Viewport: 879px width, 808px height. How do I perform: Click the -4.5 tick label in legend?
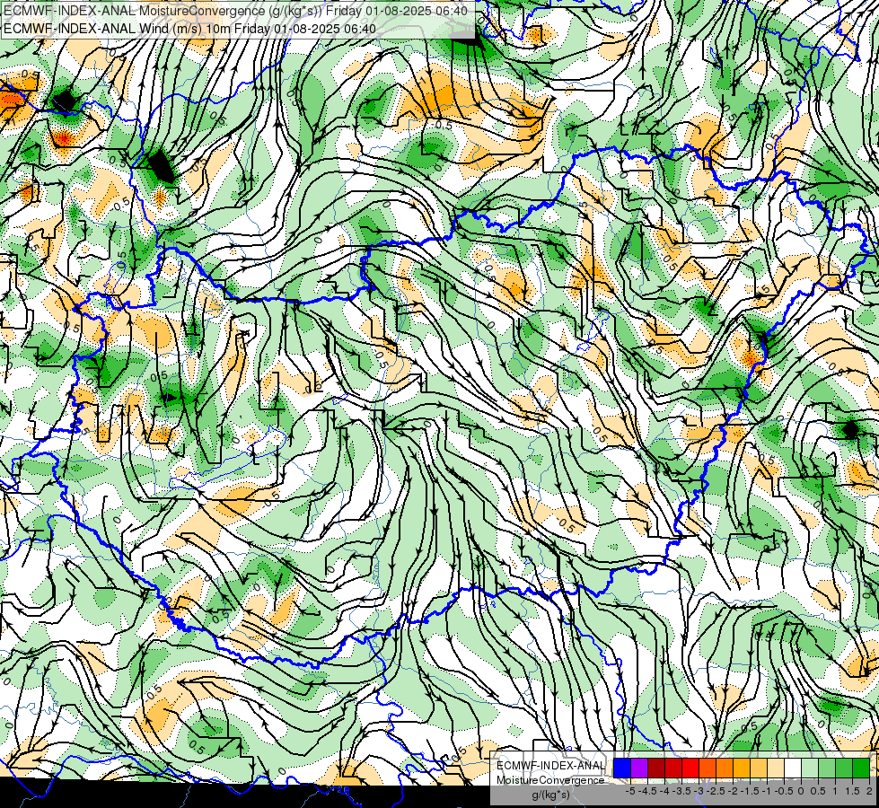646,791
